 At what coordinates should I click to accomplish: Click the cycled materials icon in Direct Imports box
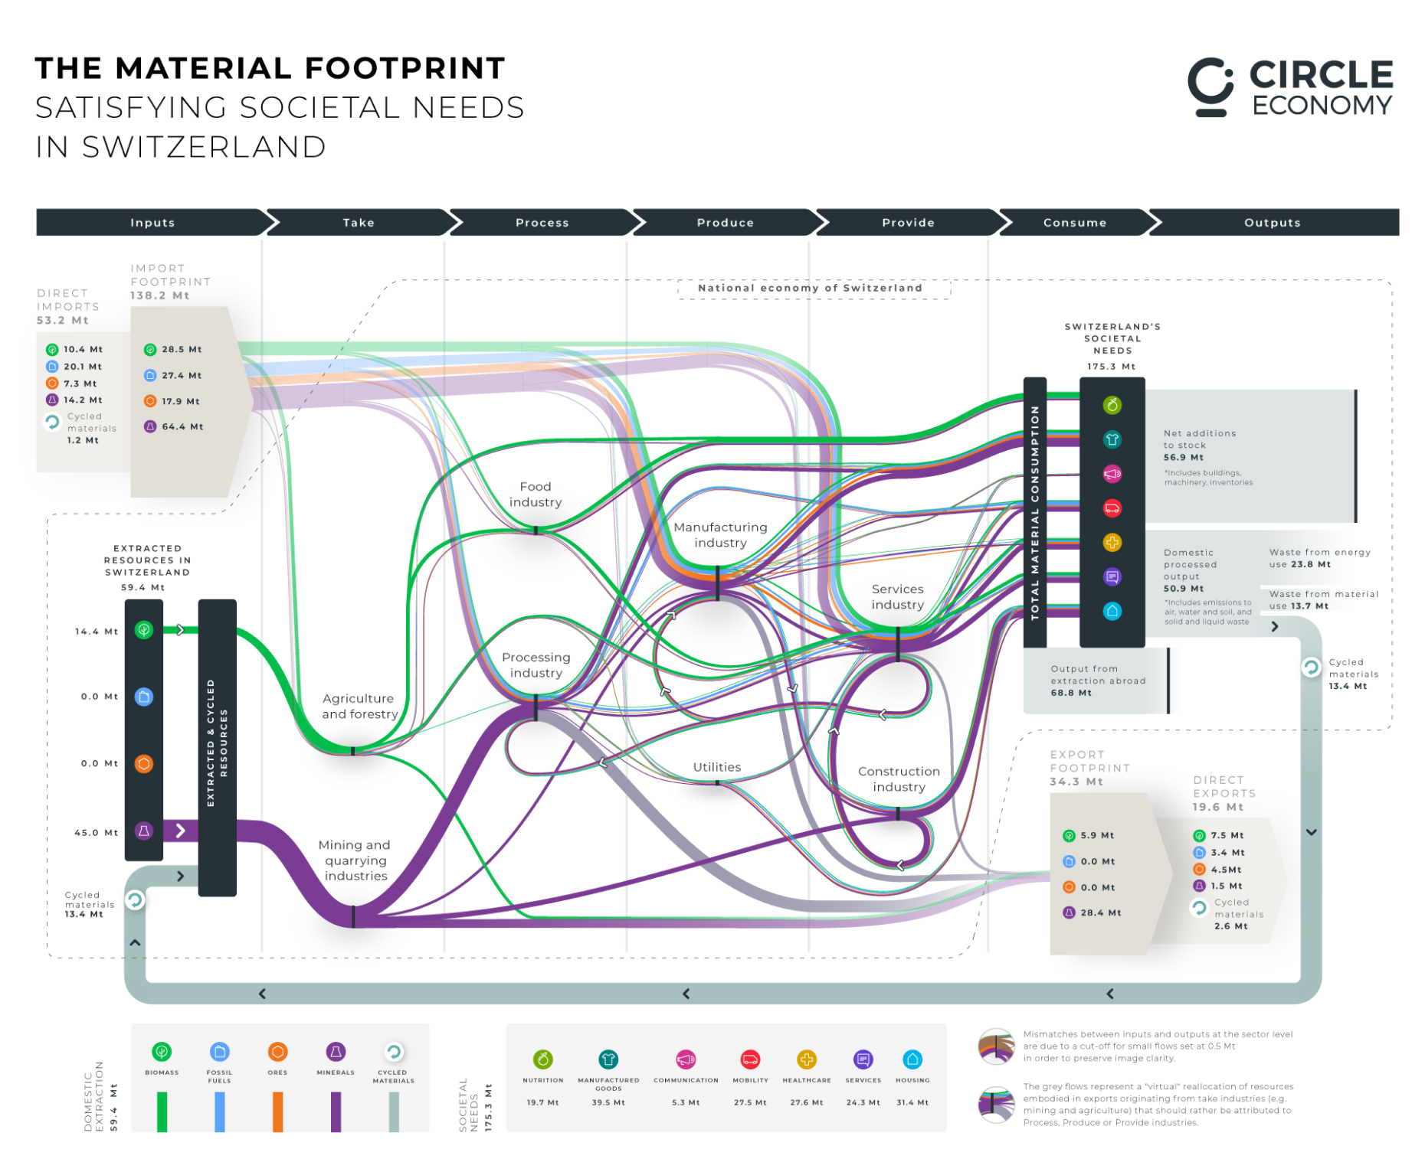coord(52,422)
